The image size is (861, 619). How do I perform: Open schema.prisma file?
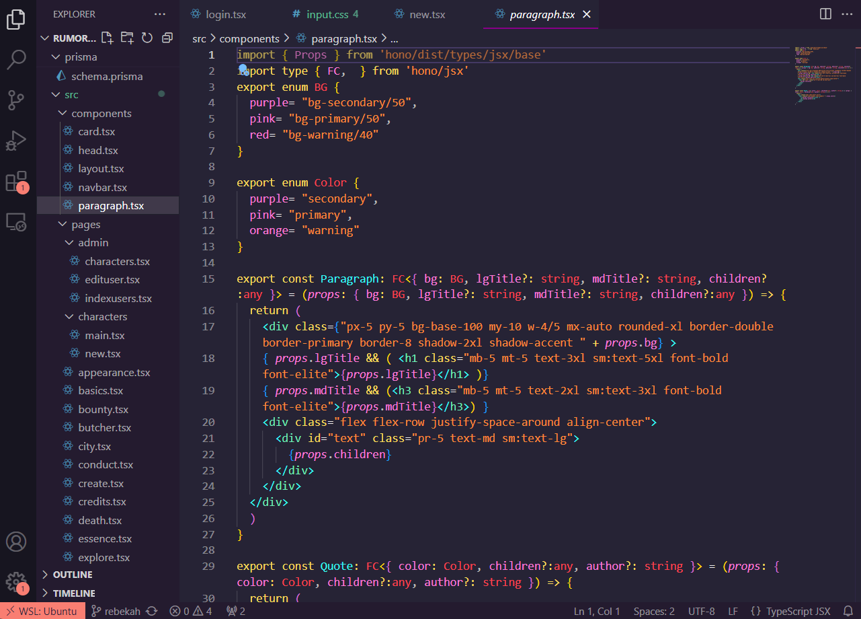[x=107, y=76]
